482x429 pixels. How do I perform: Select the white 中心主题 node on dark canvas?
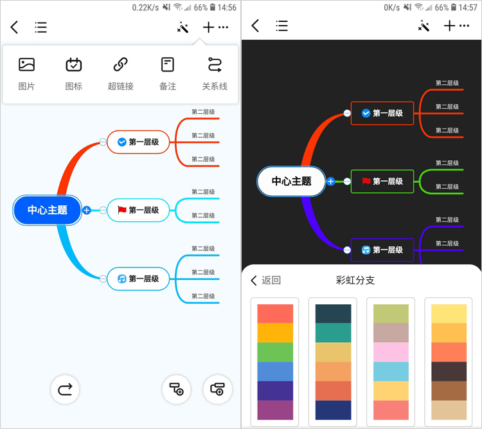coord(291,181)
